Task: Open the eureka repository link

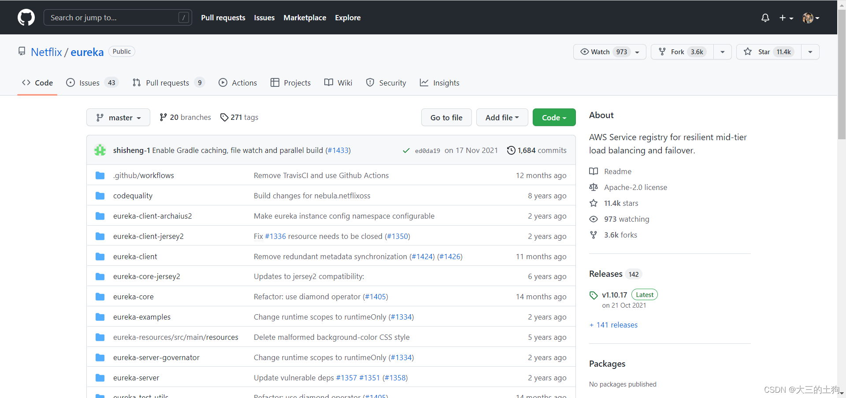Action: 87,52
